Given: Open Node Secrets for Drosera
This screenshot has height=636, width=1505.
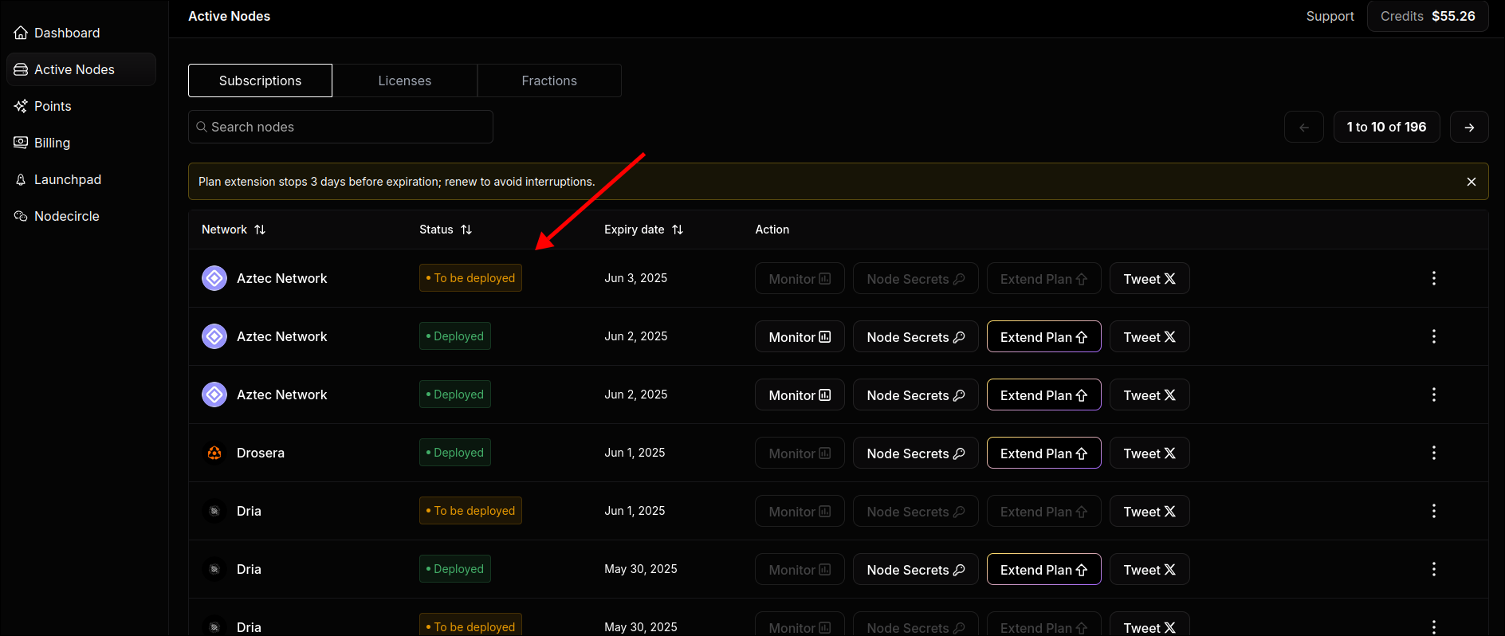Looking at the screenshot, I should click(x=916, y=453).
